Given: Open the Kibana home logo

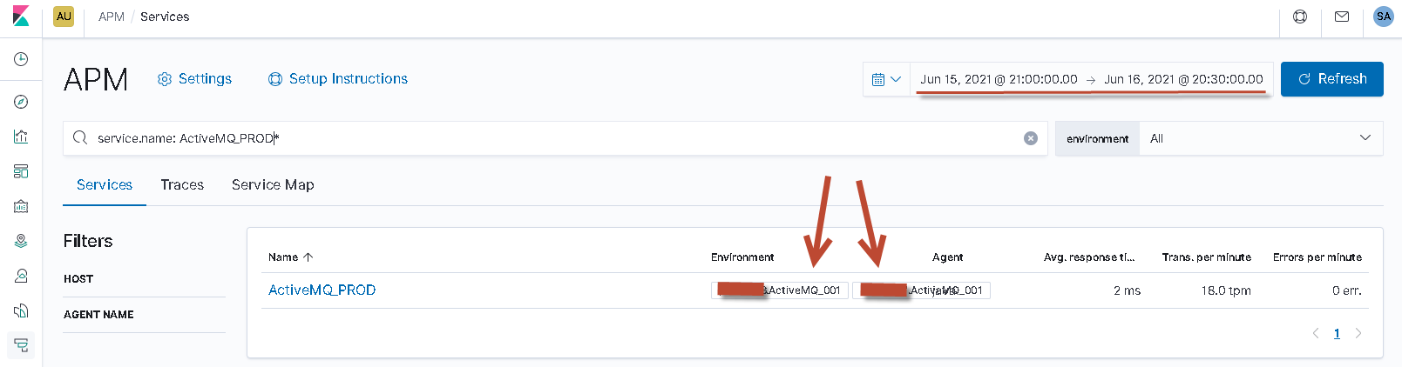Looking at the screenshot, I should (x=21, y=17).
